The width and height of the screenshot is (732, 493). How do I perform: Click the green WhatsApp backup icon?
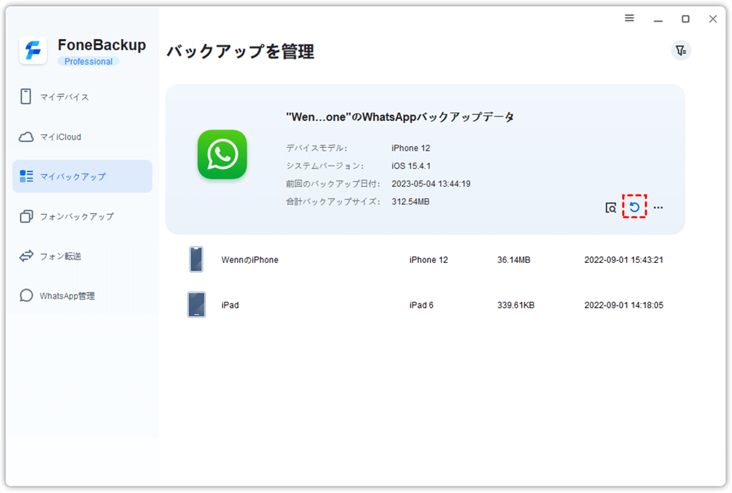222,154
